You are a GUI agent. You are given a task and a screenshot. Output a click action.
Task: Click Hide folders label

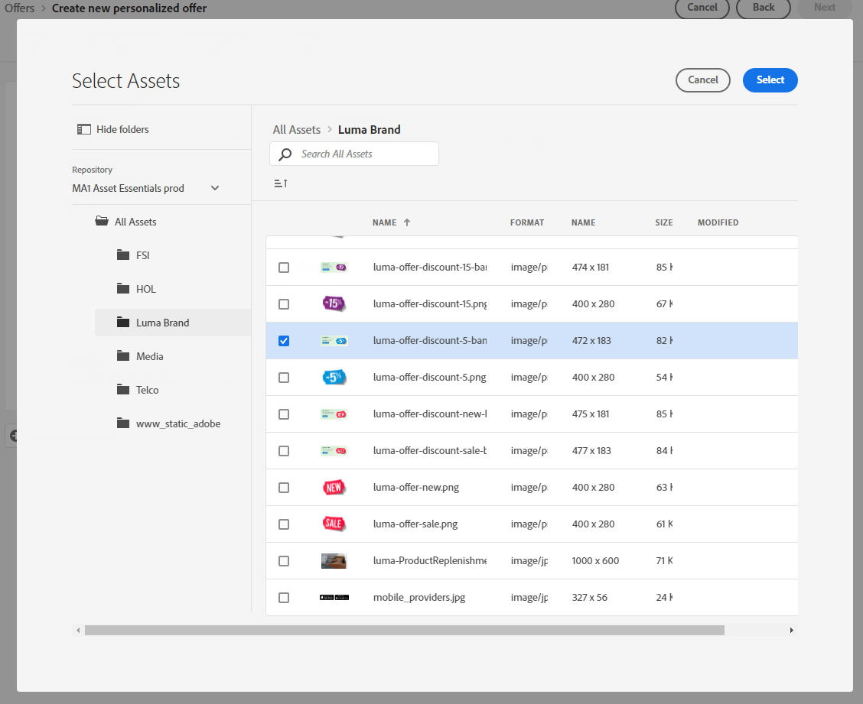[x=122, y=129]
